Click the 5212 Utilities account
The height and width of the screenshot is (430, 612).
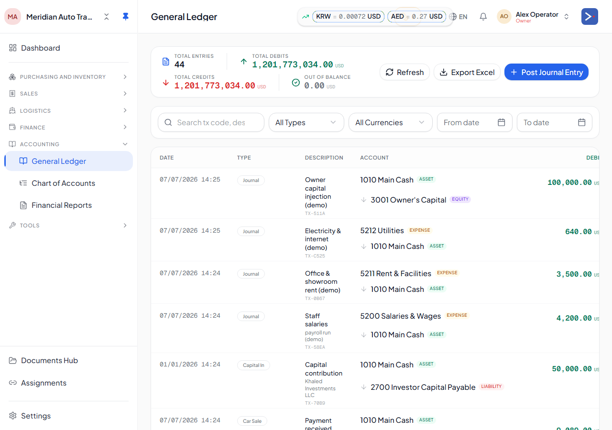[x=382, y=230]
